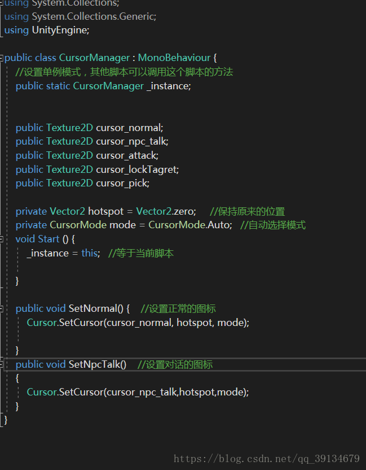Click "Cursor.SetCursor" on the cursor_normal call line

[x=65, y=323]
